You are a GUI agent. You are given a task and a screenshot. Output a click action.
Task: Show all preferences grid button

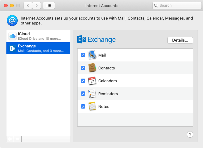[49, 6]
